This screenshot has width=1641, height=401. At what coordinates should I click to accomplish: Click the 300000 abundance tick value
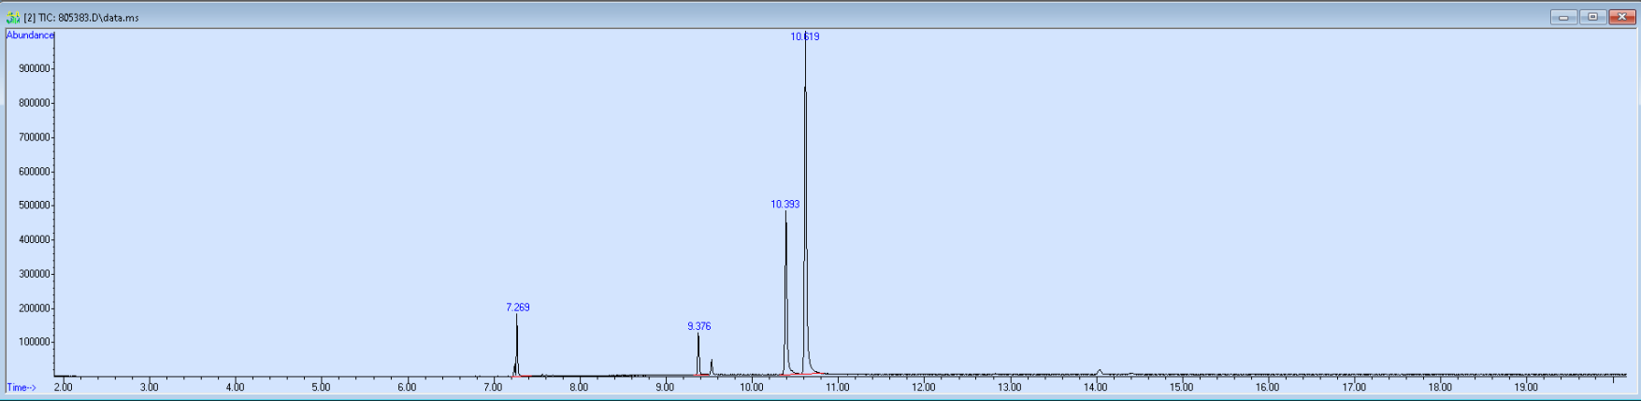tap(34, 274)
